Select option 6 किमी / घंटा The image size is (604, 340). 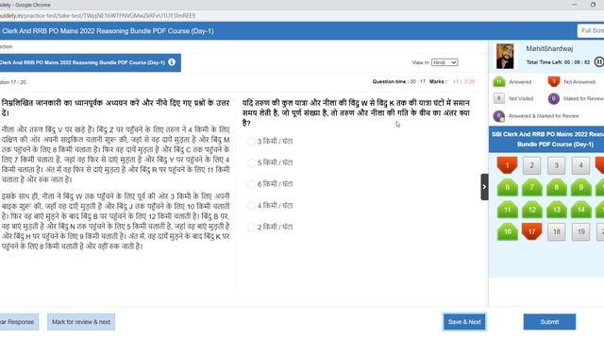pyautogui.click(x=251, y=184)
